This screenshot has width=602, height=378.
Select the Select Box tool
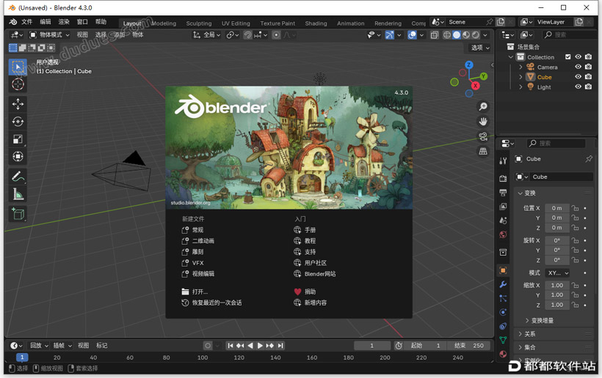click(18, 67)
